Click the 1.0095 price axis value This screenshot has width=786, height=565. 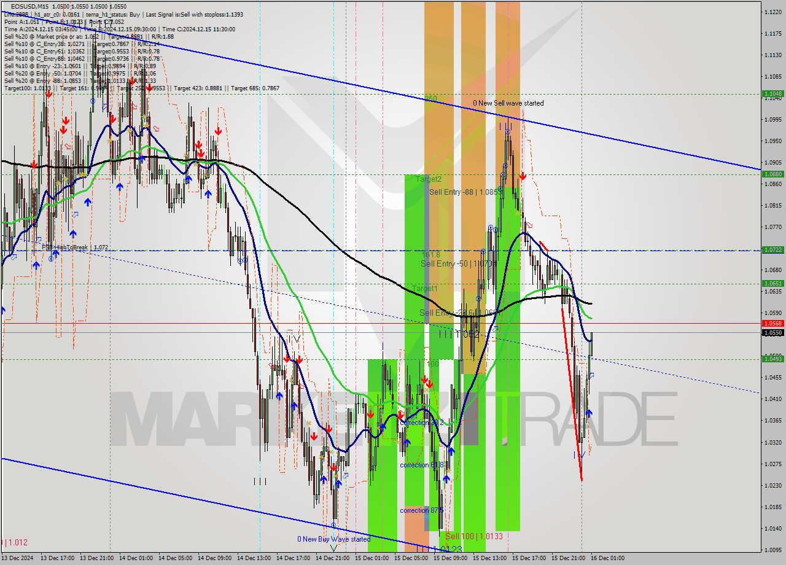(772, 550)
